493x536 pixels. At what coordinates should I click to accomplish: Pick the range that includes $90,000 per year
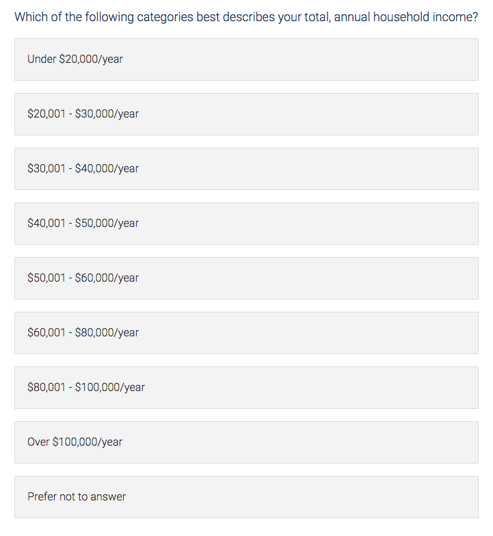point(246,388)
